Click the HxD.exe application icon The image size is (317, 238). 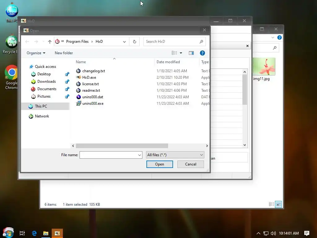[x=78, y=77]
